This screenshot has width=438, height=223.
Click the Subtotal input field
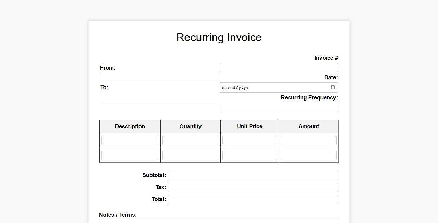click(x=252, y=175)
